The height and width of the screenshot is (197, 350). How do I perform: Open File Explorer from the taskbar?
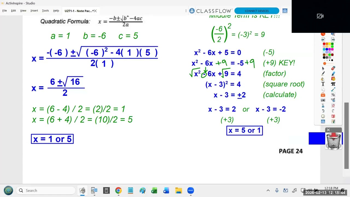point(179,190)
